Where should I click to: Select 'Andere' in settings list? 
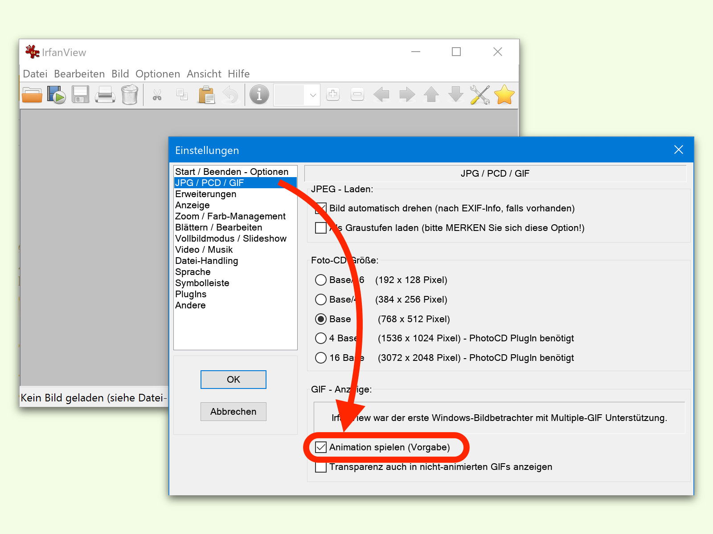pyautogui.click(x=235, y=305)
